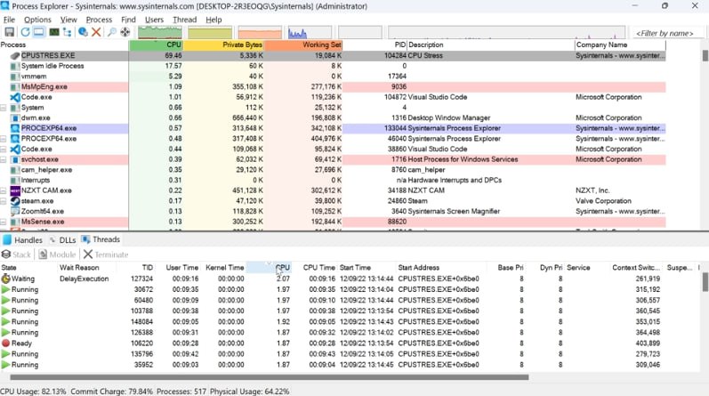Screen dimensions: 709x396
Task: Collapse the NZXT CAM.exe tree node
Action: pyautogui.click(x=4, y=190)
